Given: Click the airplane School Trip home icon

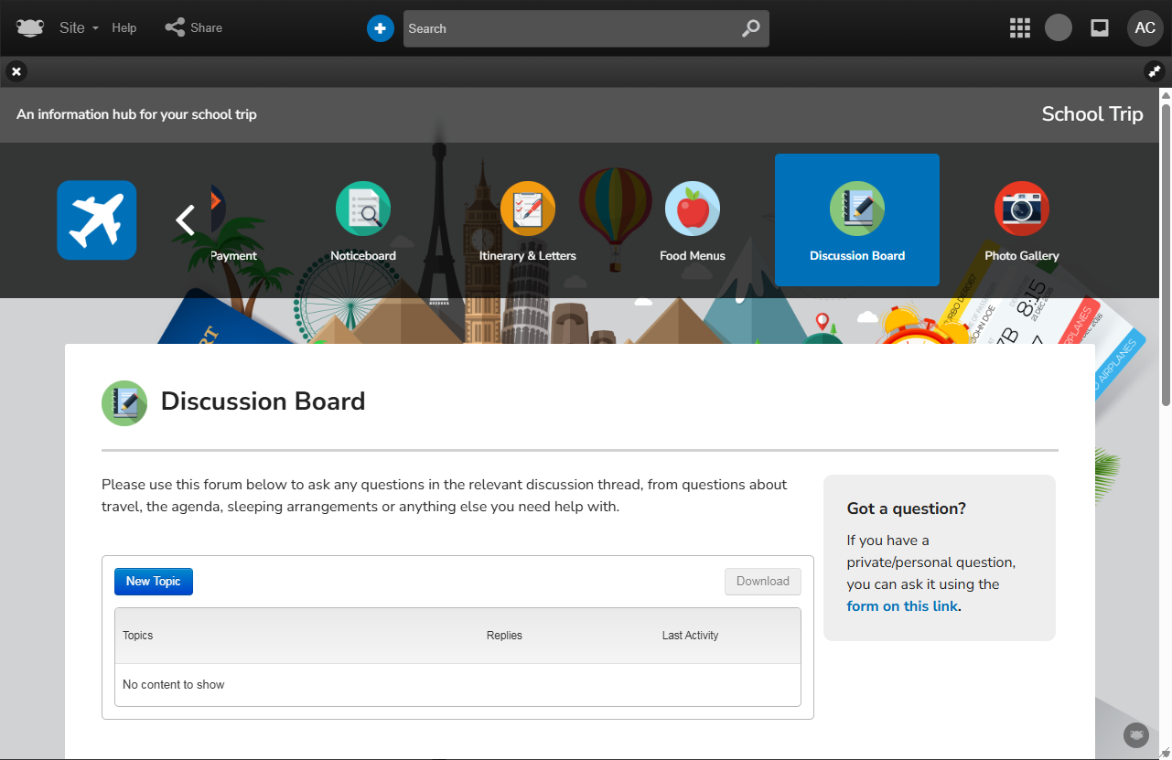Looking at the screenshot, I should [x=97, y=220].
